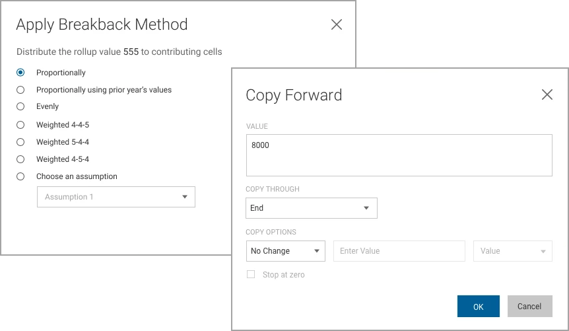Pick the Weighted 4-5-4 radio button
This screenshot has height=331, width=569.
[x=20, y=159]
